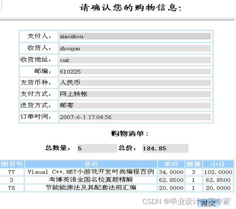Click subtotal 20.0000 in 小计 column
This screenshot has height=209, width=236.
[218, 188]
